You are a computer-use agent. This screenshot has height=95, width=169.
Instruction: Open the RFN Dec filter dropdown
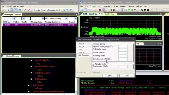pyautogui.click(x=14, y=18)
